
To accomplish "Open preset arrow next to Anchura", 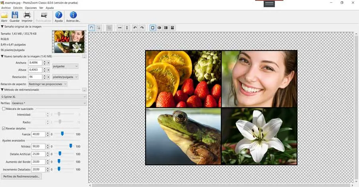I will pyautogui.click(x=48, y=63).
